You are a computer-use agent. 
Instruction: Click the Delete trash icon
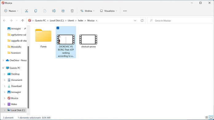(72, 11)
